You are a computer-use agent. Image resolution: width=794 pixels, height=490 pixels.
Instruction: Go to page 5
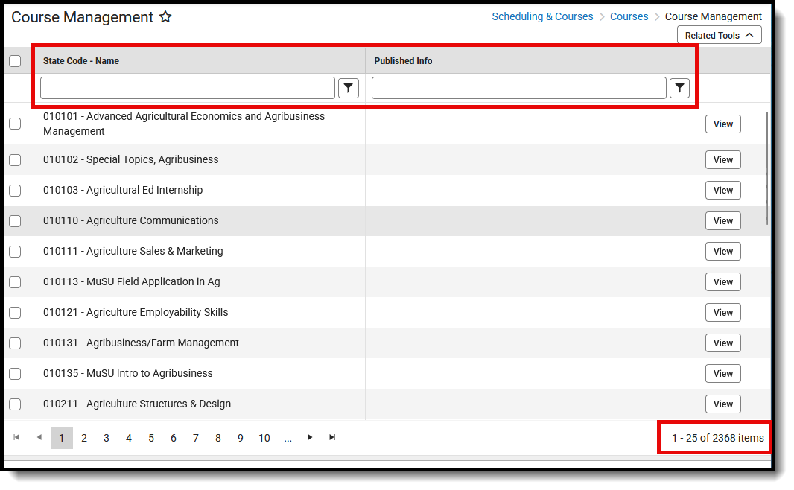(151, 438)
